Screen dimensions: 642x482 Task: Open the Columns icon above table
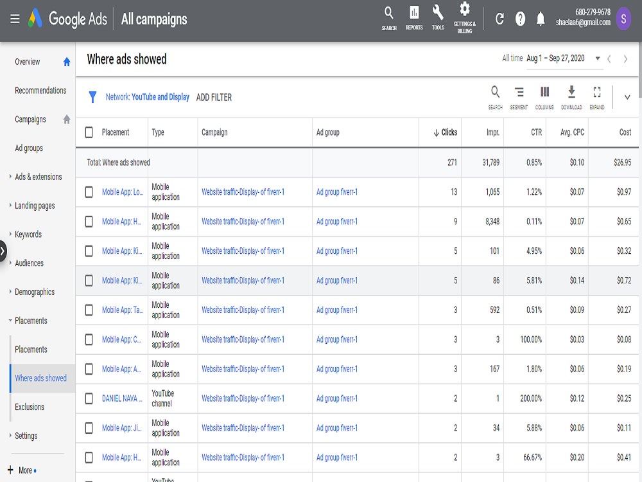544,98
